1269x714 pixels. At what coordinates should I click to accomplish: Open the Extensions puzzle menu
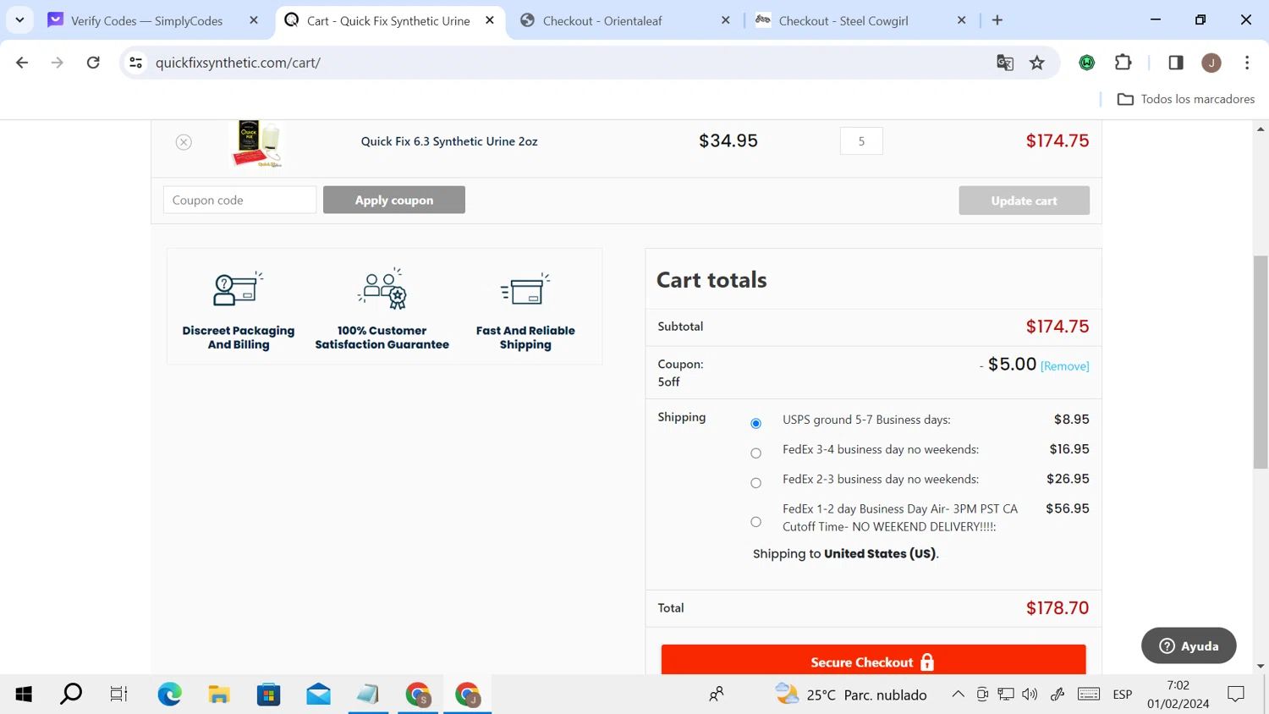pyautogui.click(x=1123, y=63)
